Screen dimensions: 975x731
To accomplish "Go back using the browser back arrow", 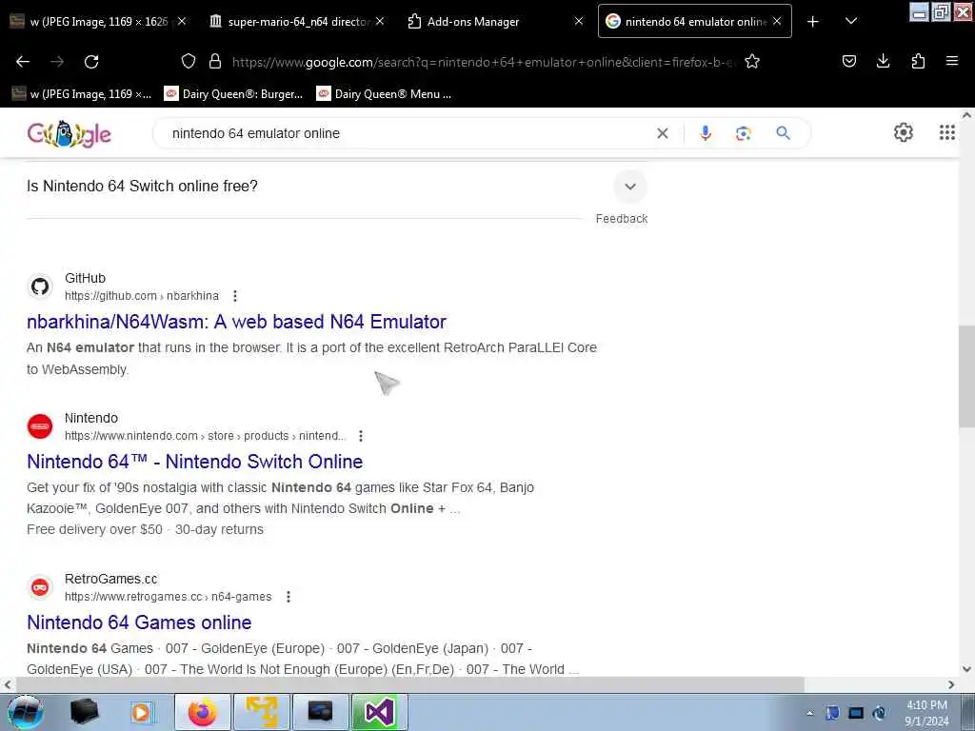I will [x=23, y=62].
